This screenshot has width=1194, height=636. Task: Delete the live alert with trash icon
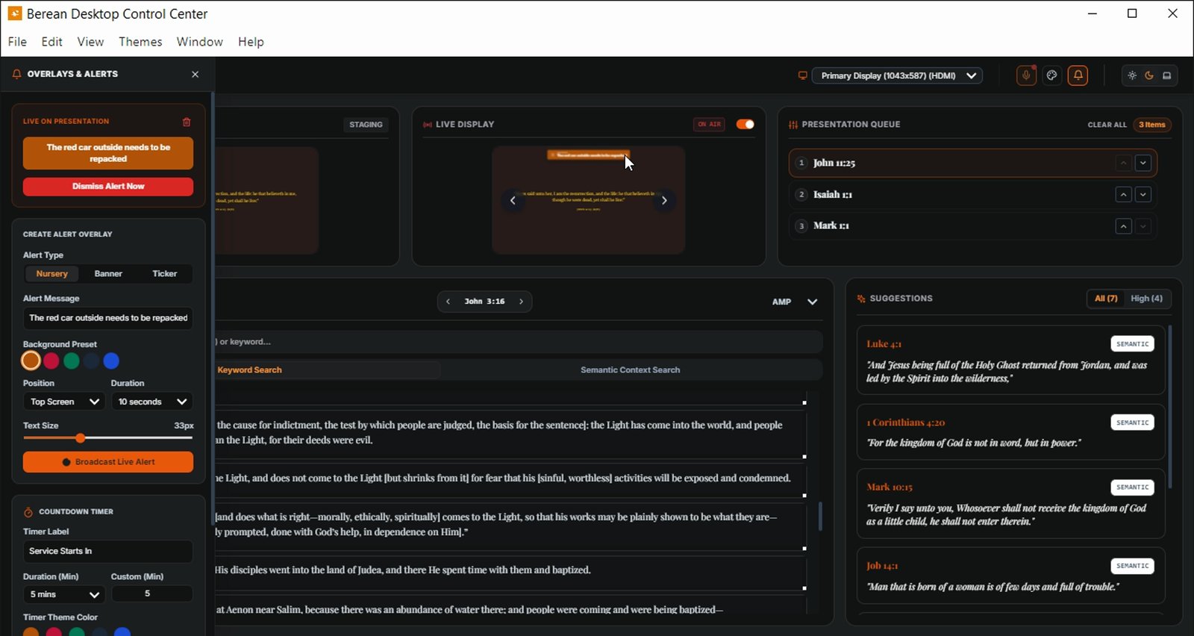(x=187, y=122)
